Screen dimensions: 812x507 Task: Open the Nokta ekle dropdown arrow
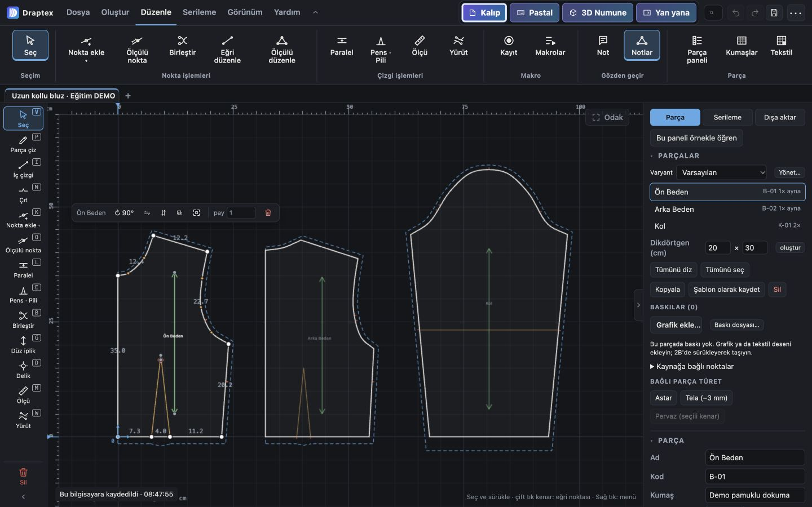[86, 61]
